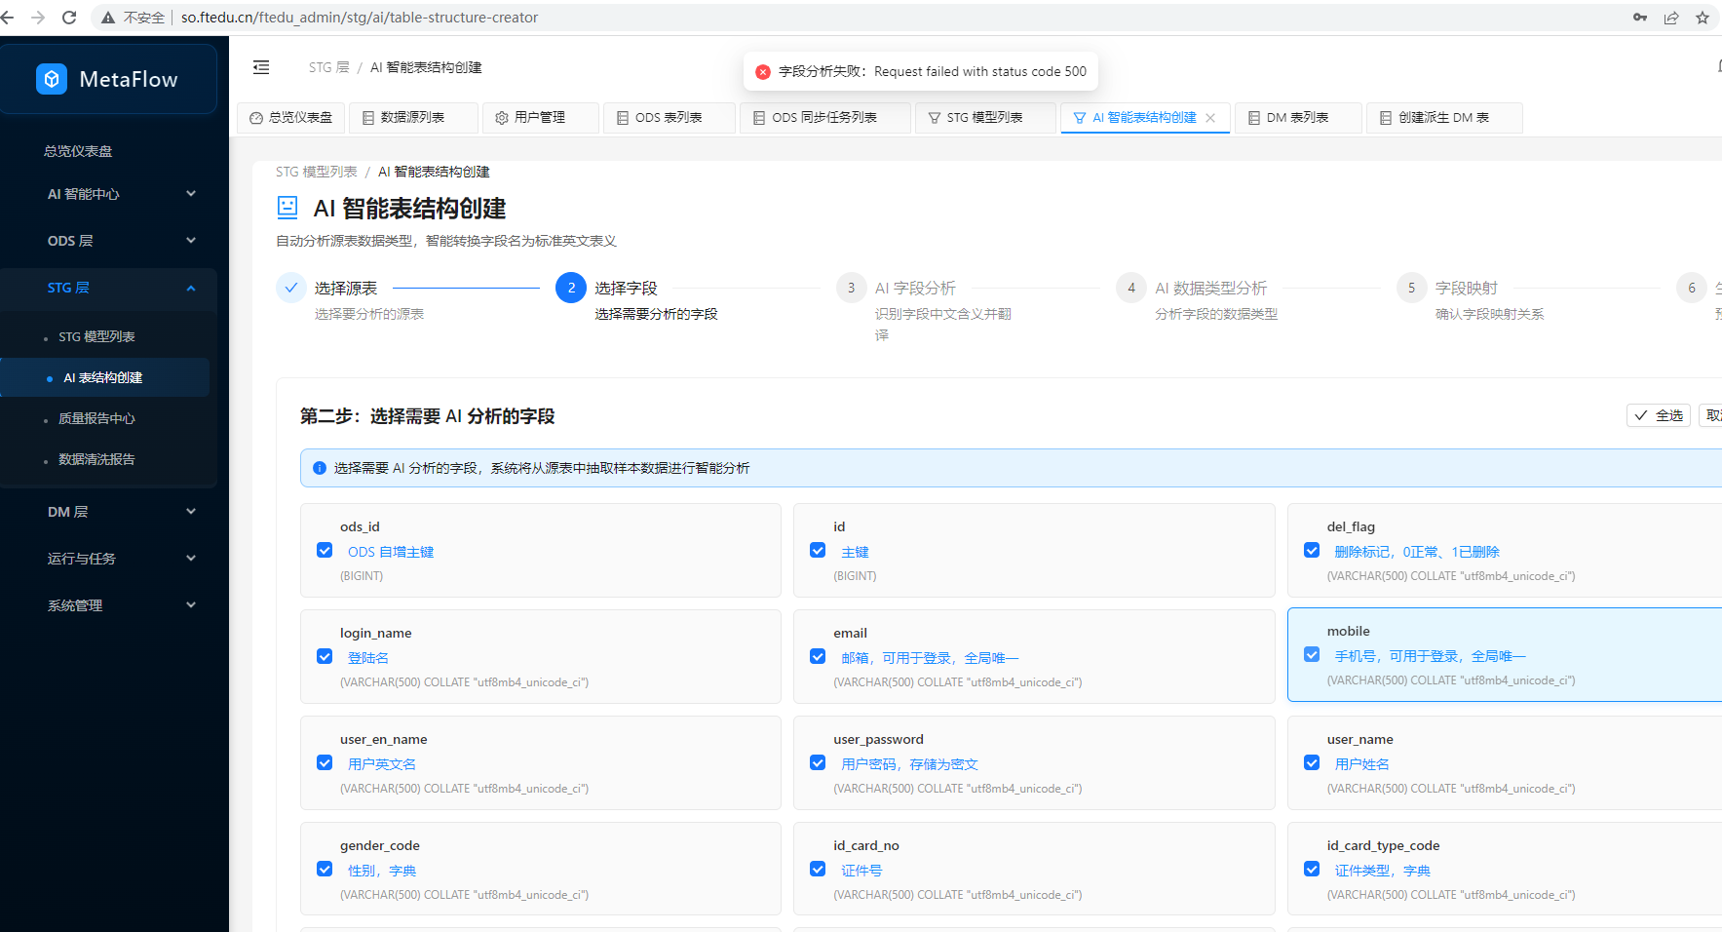Click the password key icon in address bar
The height and width of the screenshot is (932, 1722).
click(x=1640, y=18)
